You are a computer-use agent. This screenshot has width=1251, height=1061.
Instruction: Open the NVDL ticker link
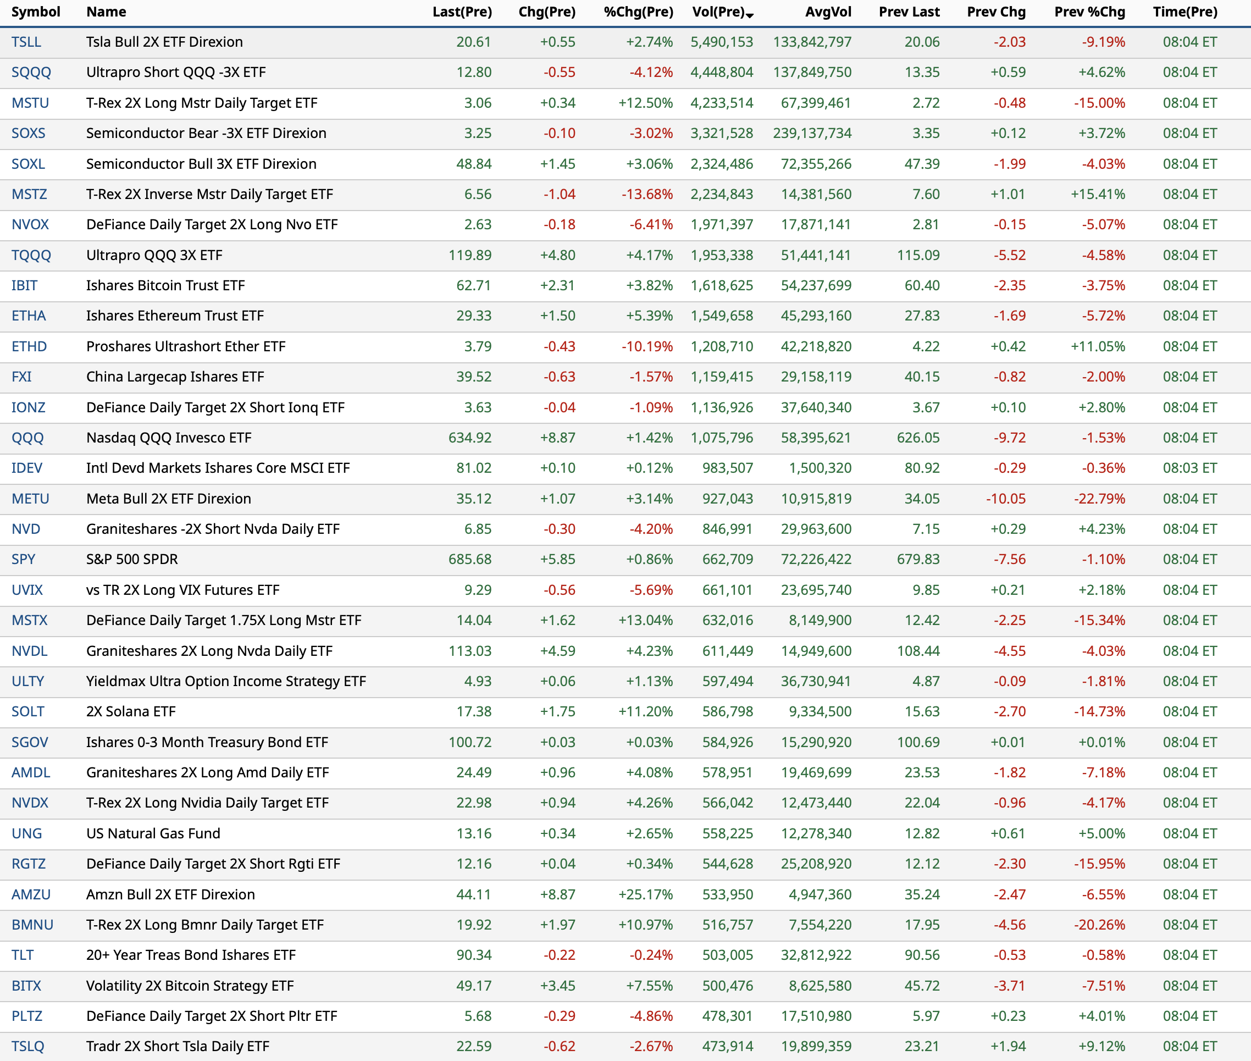coord(30,651)
